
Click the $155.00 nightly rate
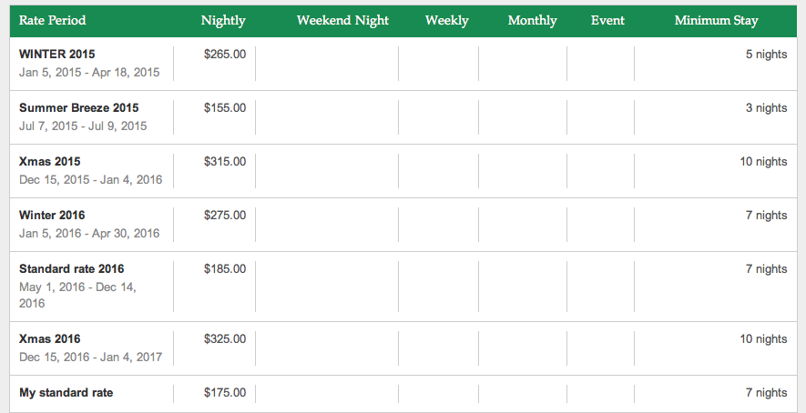tap(225, 108)
